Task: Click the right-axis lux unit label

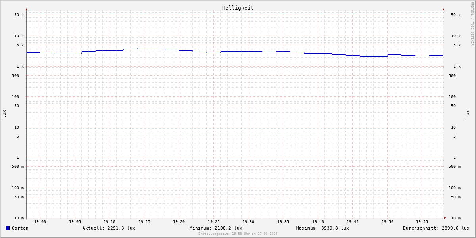Action: click(468, 114)
